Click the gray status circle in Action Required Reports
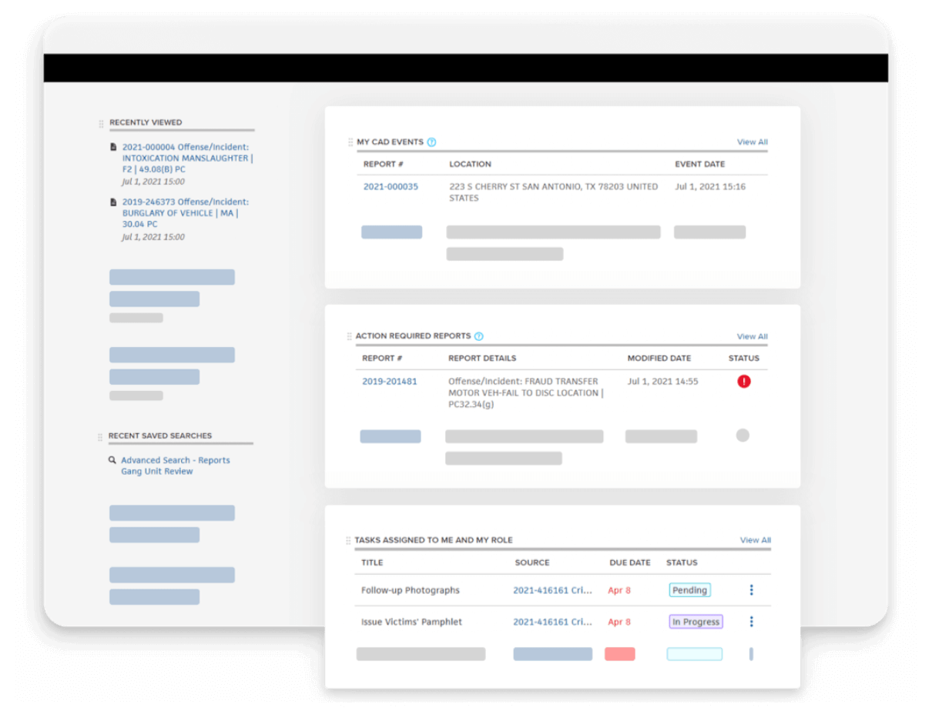Image resolution: width=932 pixels, height=711 pixels. (x=743, y=436)
